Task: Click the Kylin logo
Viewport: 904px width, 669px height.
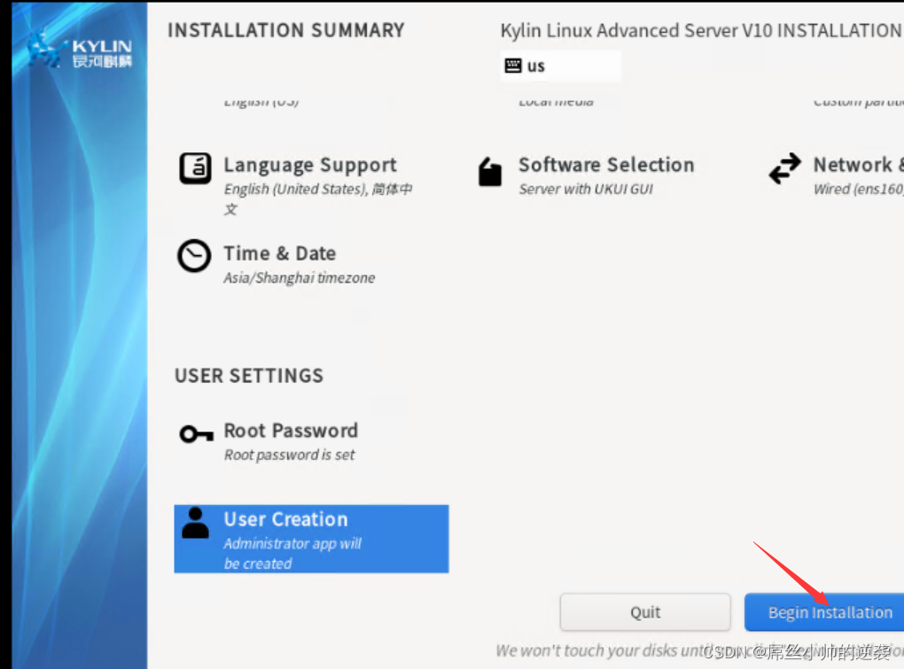Action: coord(80,53)
